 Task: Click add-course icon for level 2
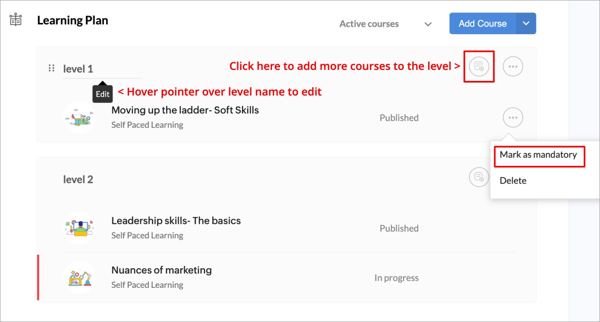click(479, 177)
